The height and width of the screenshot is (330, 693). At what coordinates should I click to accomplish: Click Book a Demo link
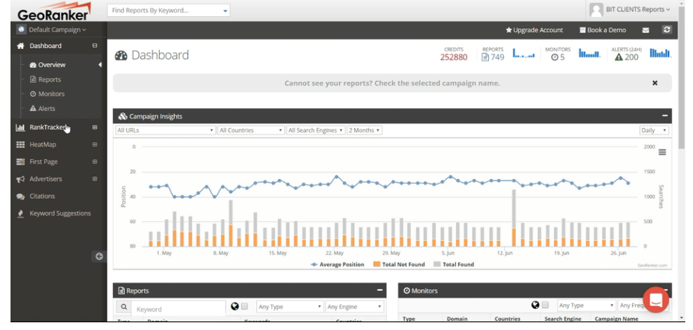coord(603,30)
